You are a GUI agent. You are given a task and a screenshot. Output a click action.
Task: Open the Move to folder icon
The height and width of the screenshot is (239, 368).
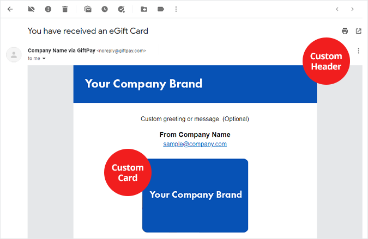(144, 9)
